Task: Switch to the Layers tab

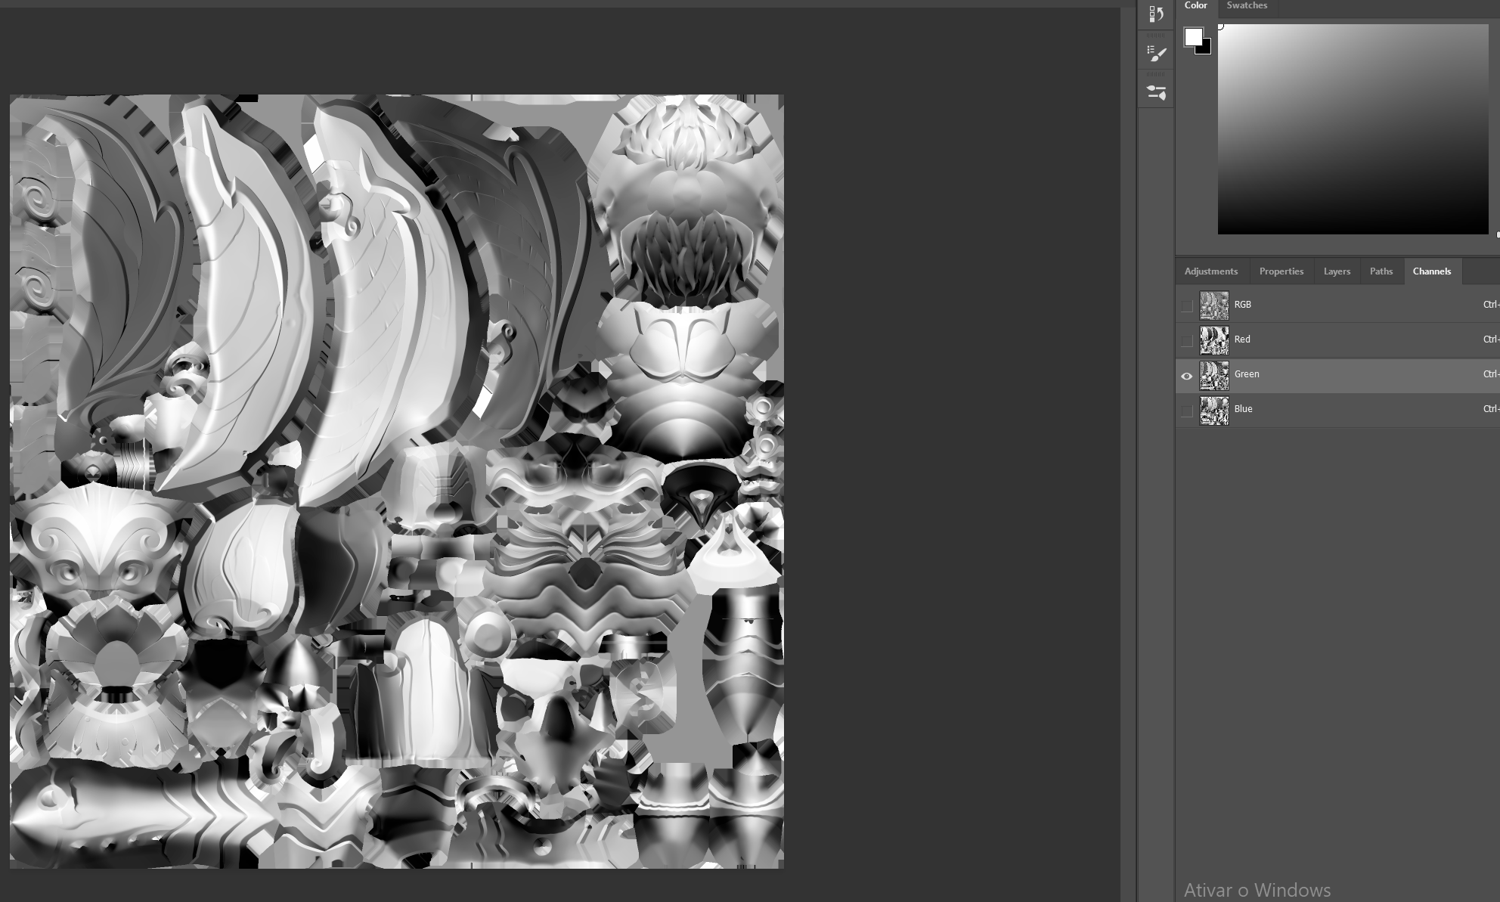Action: coord(1337,271)
